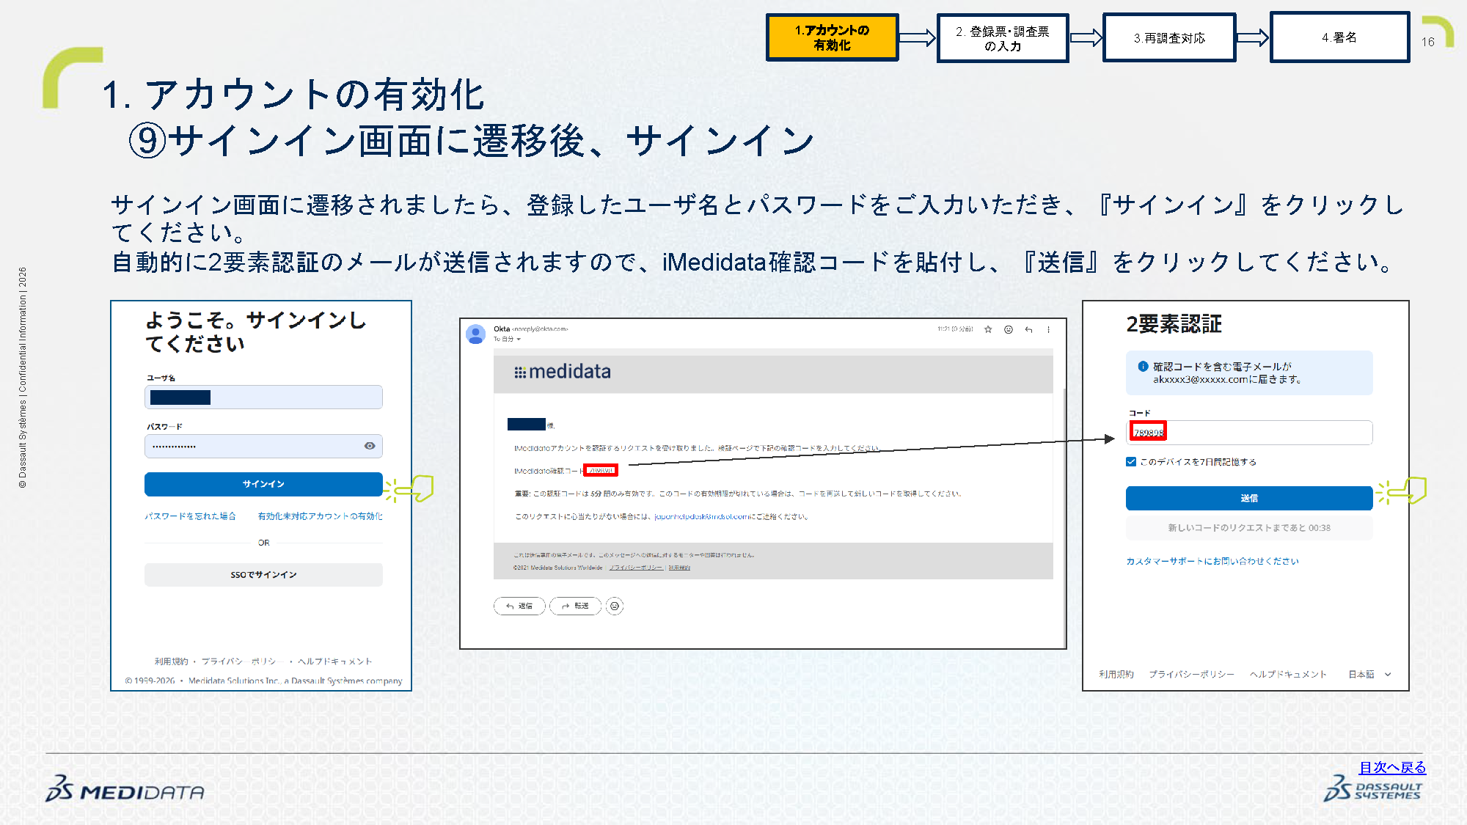Screen dimensions: 1467x825
Task: Click the medidata logo in the email
Action: (563, 372)
